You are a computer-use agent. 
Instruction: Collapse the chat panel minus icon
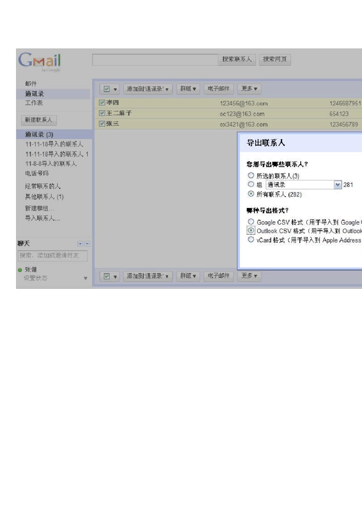coord(87,244)
